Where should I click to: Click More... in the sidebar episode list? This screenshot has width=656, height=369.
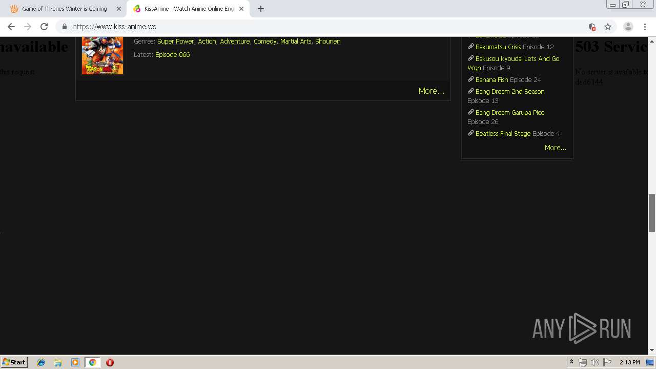click(x=556, y=148)
